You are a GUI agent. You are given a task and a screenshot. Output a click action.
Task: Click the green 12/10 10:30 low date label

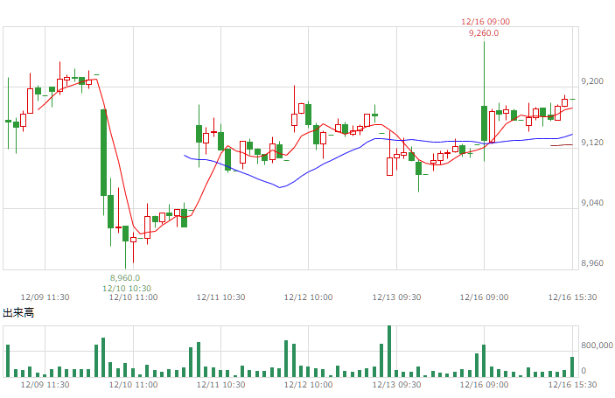[127, 289]
